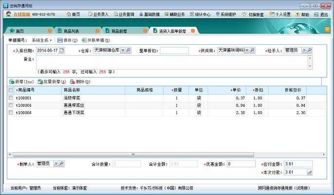
Task: Click the search icon next to 供货商
Action: (253, 50)
